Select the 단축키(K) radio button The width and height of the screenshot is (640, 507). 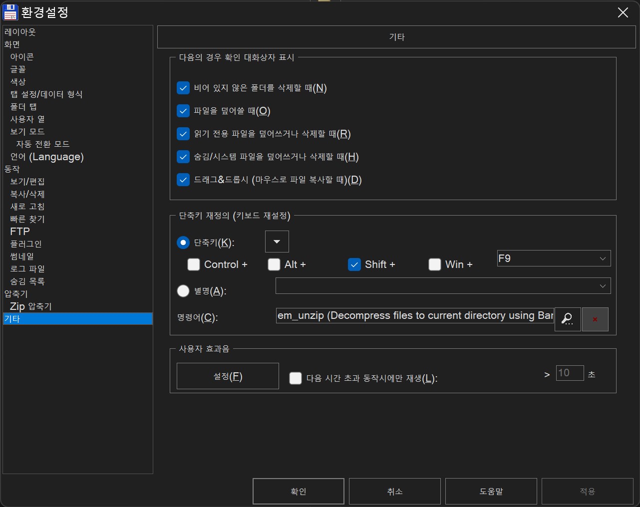point(183,243)
